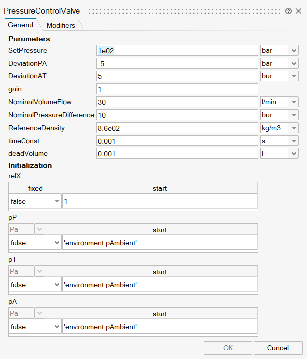Close the PressureControlValve dialog

coord(299,11)
